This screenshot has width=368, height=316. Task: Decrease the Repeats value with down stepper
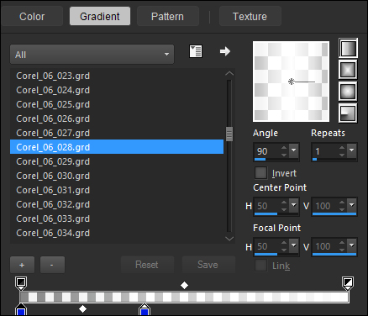342,155
